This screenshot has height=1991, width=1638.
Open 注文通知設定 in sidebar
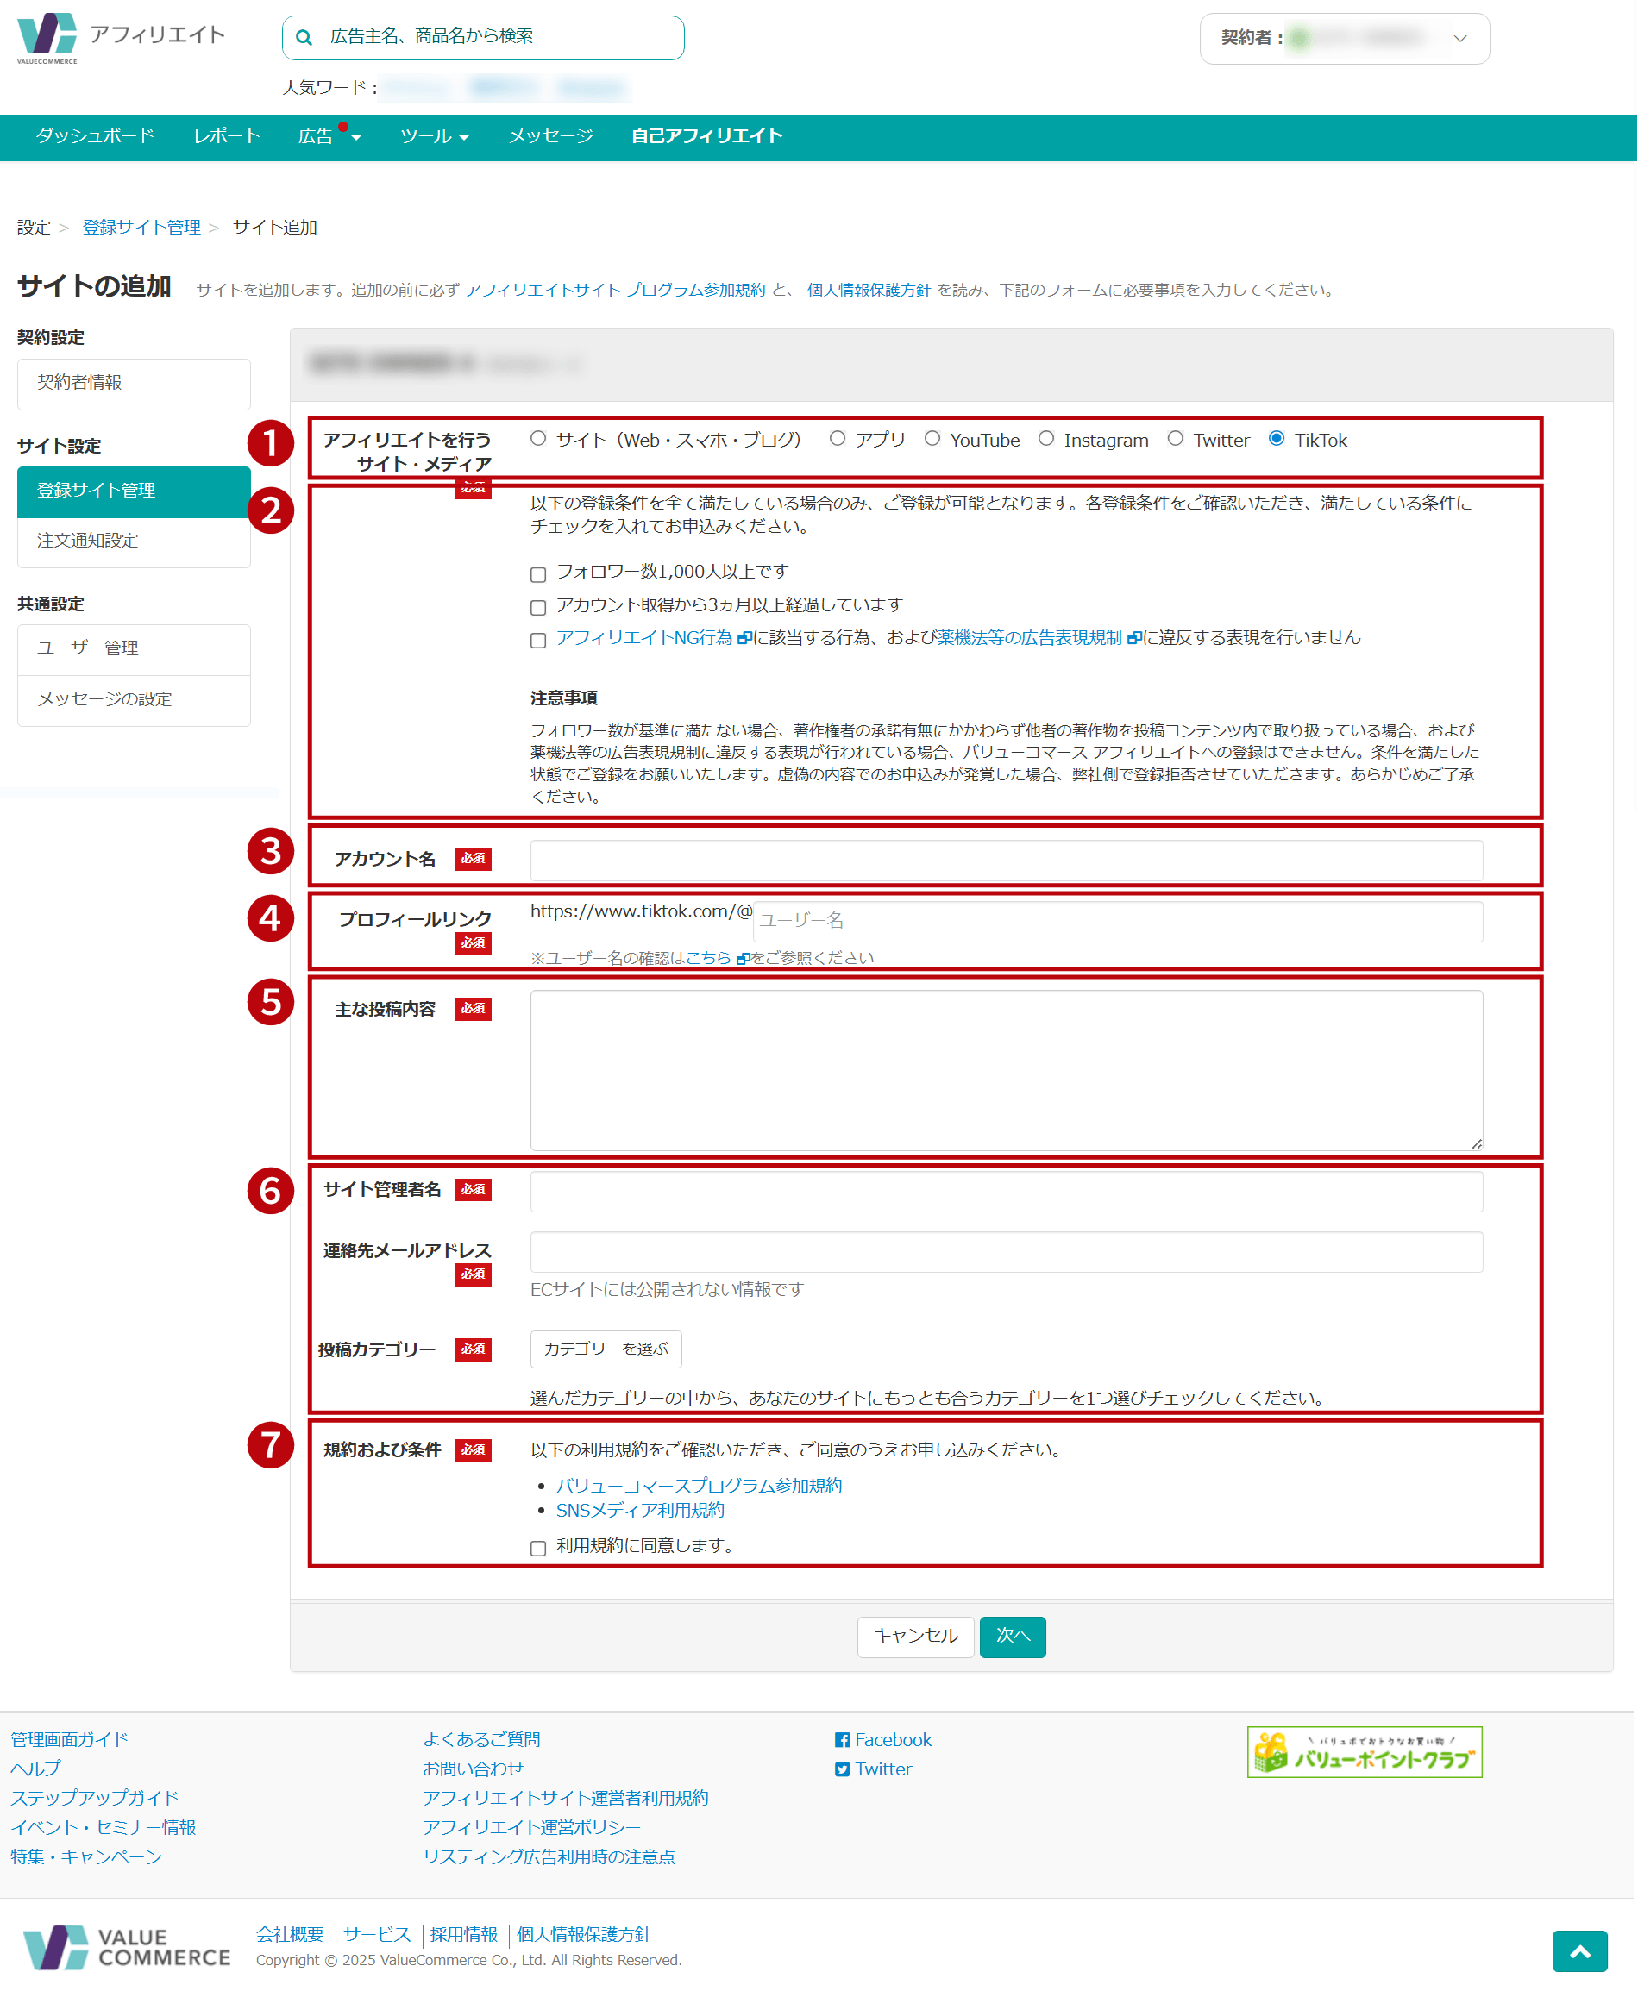tap(88, 541)
